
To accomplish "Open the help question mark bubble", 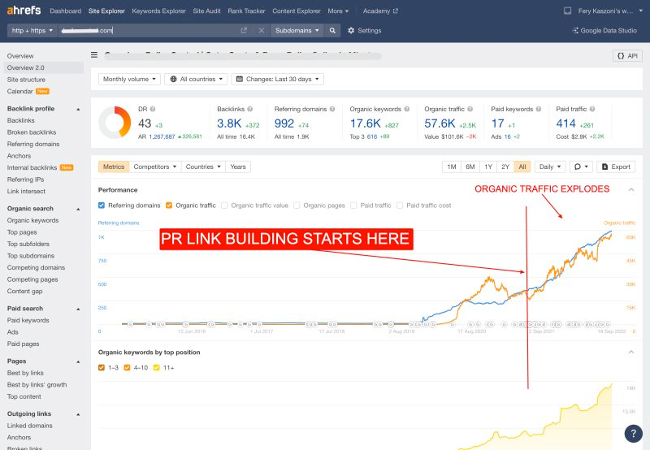I will coord(633,434).
